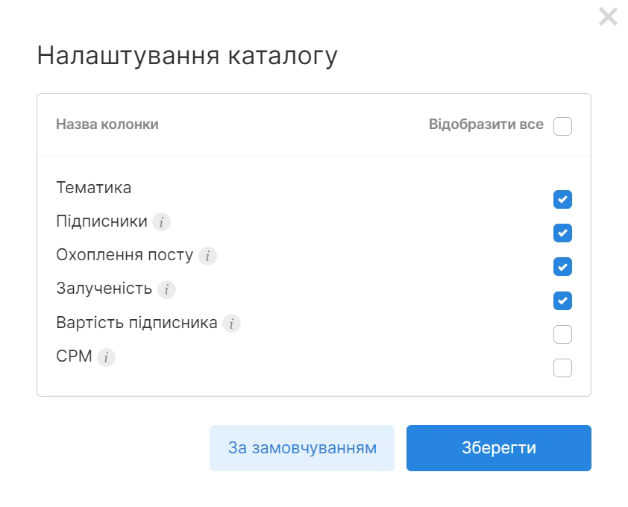Click the CPM row label text
Viewport: 628px width, 507px height.
[x=75, y=356]
